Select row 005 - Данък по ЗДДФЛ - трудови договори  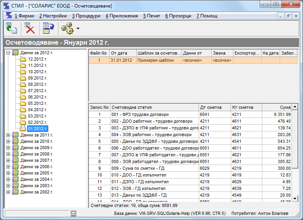tap(190, 141)
